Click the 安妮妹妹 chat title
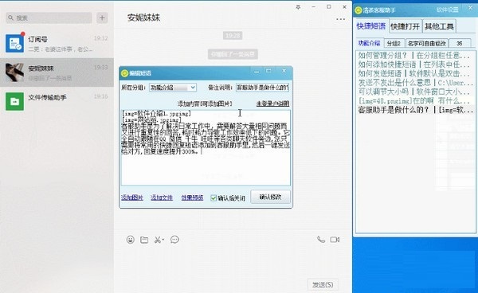The image size is (478, 293). 143,18
